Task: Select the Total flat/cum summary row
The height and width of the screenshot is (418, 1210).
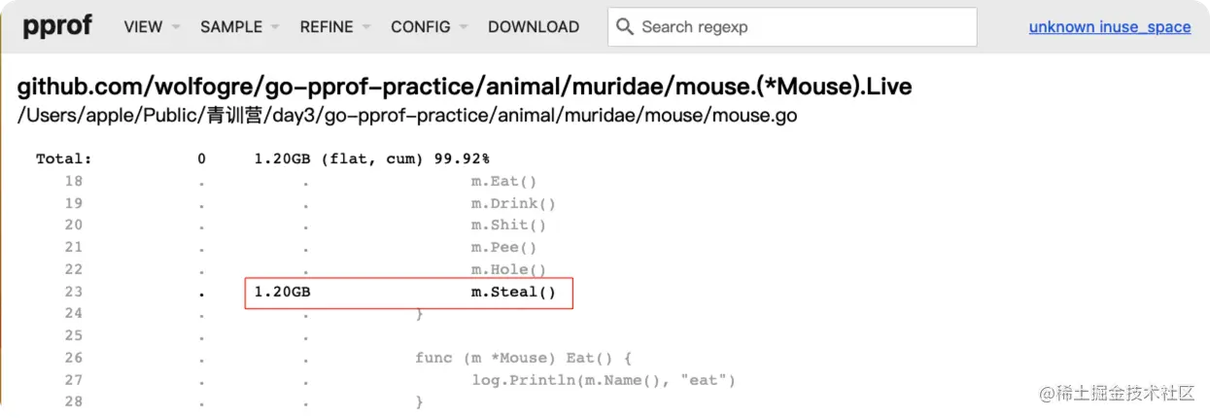Action: 262,158
